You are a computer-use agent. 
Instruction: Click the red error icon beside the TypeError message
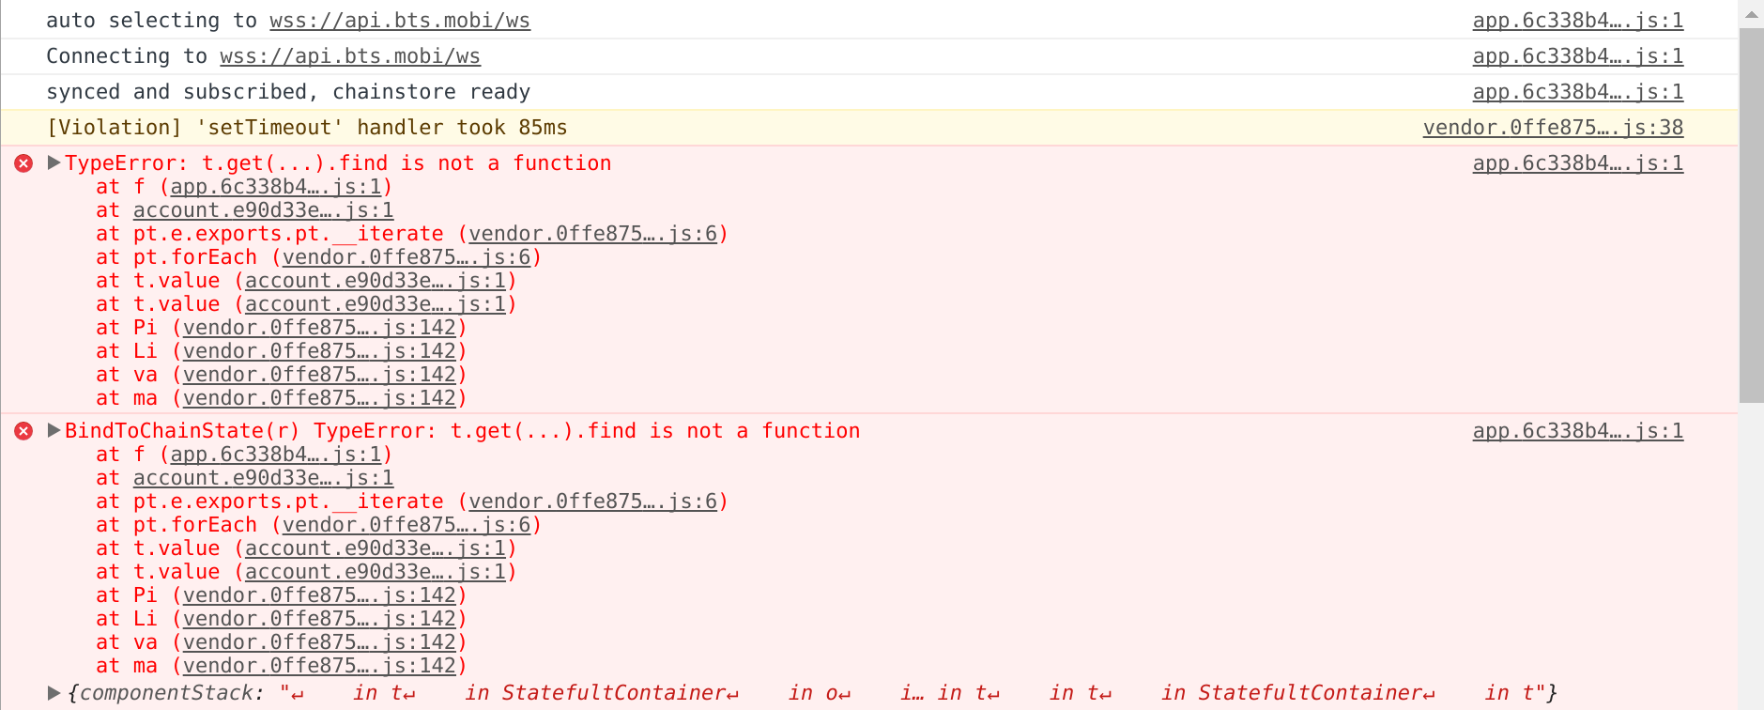click(23, 163)
